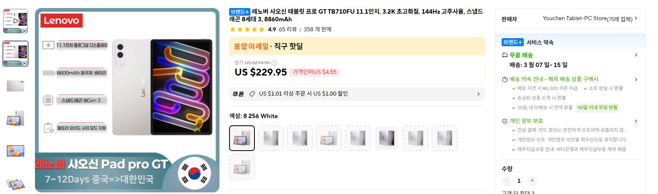This screenshot has width=658, height=194.
Task: Click the personal info shield icon
Action: pyautogui.click(x=505, y=121)
